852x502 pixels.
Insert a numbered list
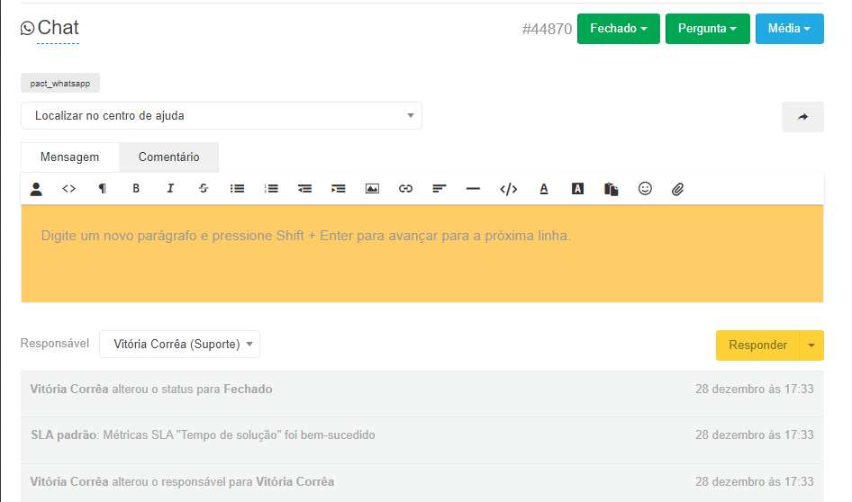tap(270, 189)
